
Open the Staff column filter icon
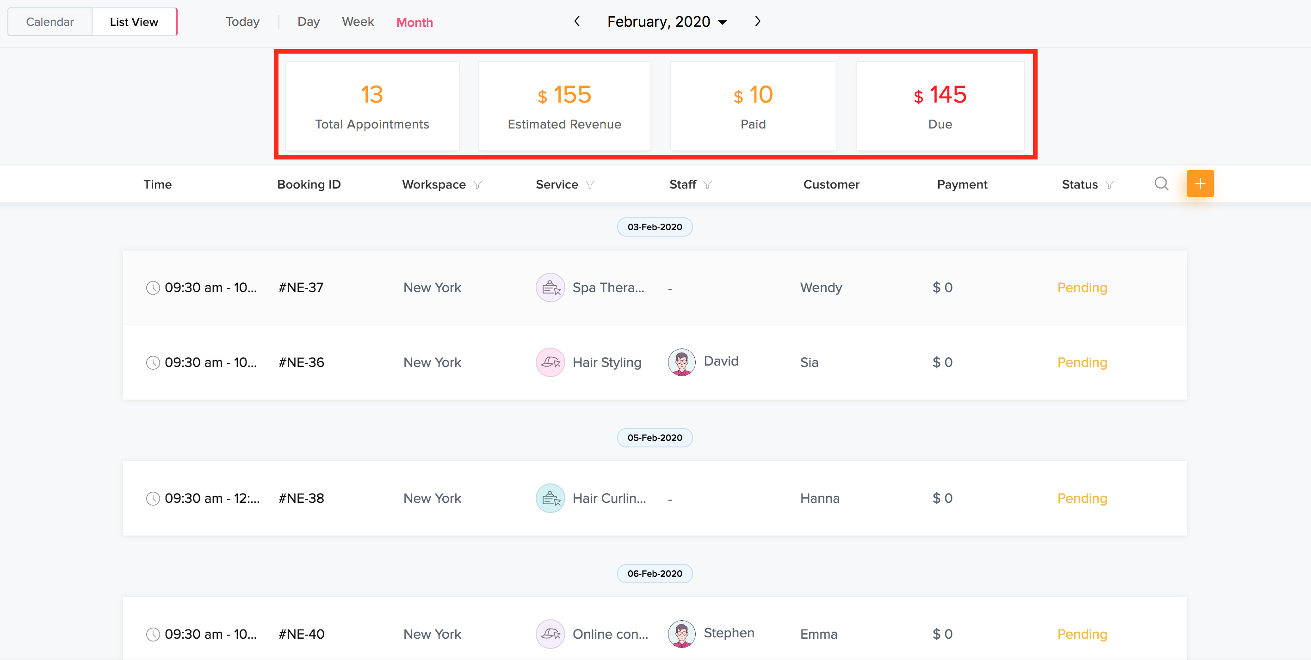(707, 184)
